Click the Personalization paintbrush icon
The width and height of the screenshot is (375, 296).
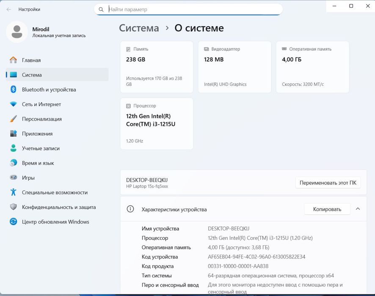[x=14, y=119]
